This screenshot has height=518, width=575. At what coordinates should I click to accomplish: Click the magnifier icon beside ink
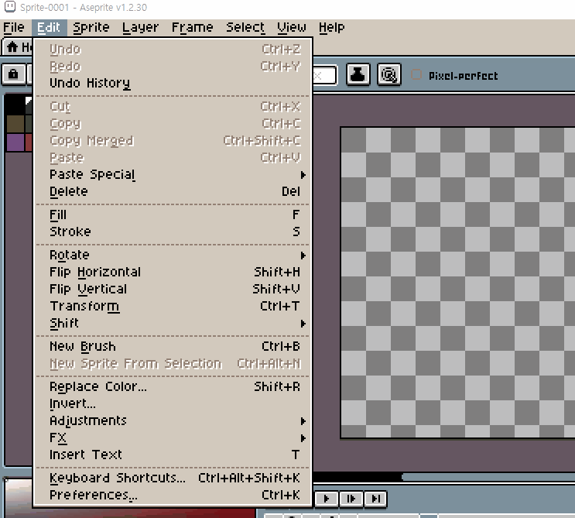pyautogui.click(x=389, y=75)
